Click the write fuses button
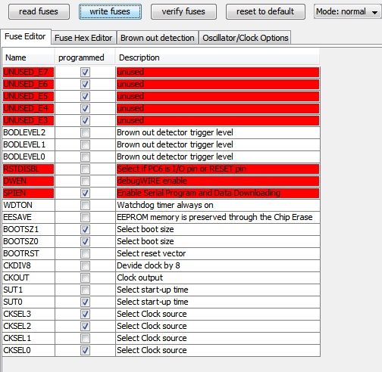Image resolution: width=382 pixels, height=372 pixels. [110, 11]
